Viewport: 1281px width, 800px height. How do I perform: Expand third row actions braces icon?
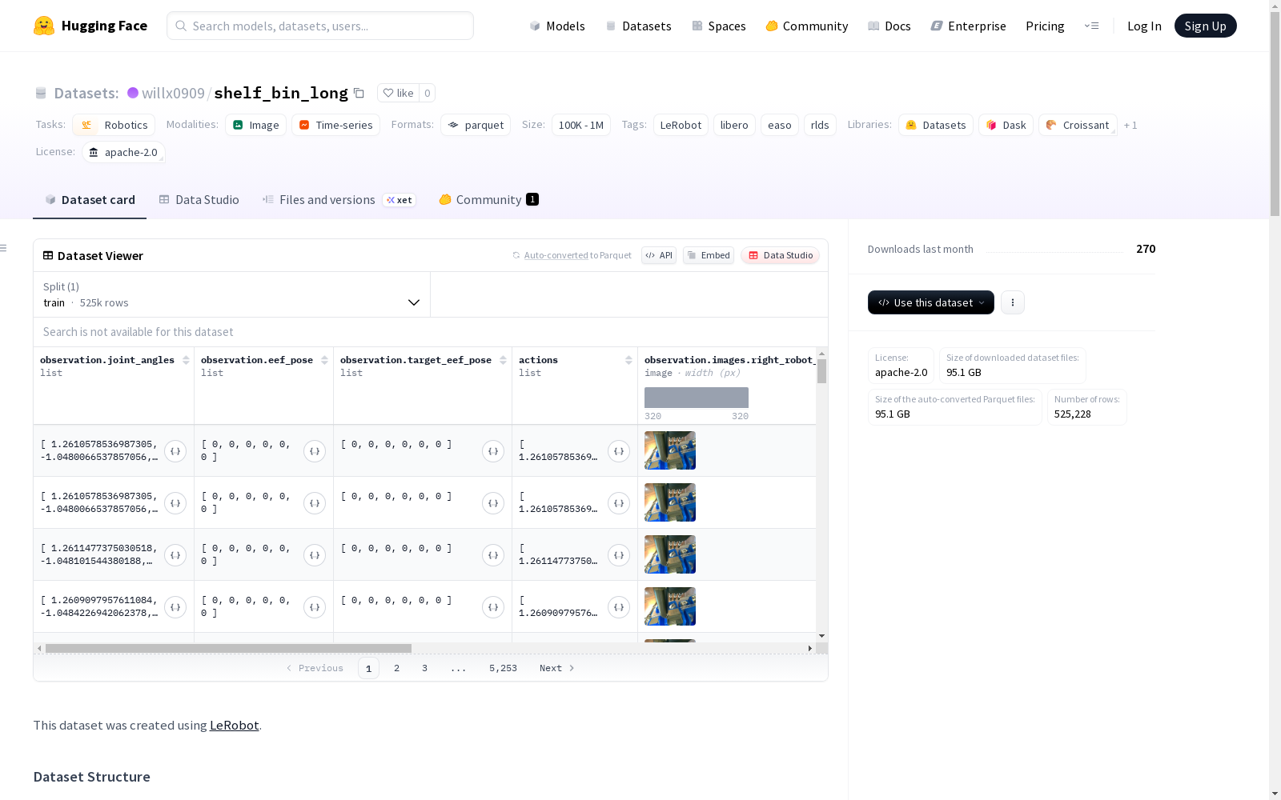click(x=619, y=555)
